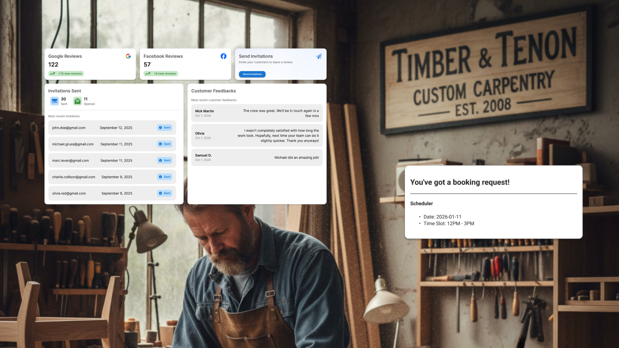Viewport: 619px width, 348px height.
Task: Open Olivia's customer feedback entry
Action: pyautogui.click(x=257, y=136)
